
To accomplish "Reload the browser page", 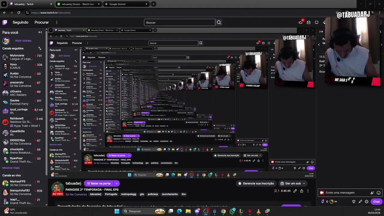I will coord(19,13).
